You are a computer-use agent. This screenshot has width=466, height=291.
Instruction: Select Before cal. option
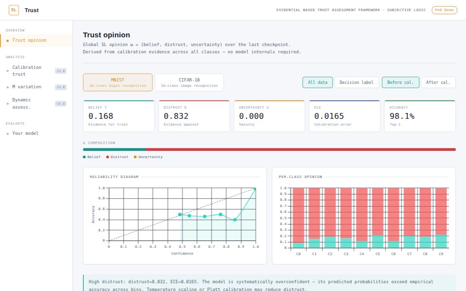coord(400,82)
